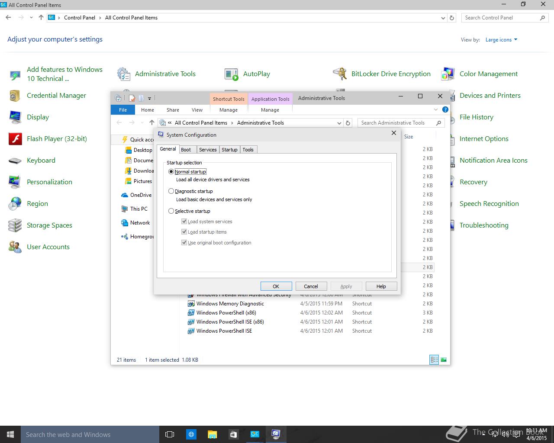This screenshot has width=554, height=443.
Task: Refresh the Administrative Tools address bar
Action: tap(348, 123)
